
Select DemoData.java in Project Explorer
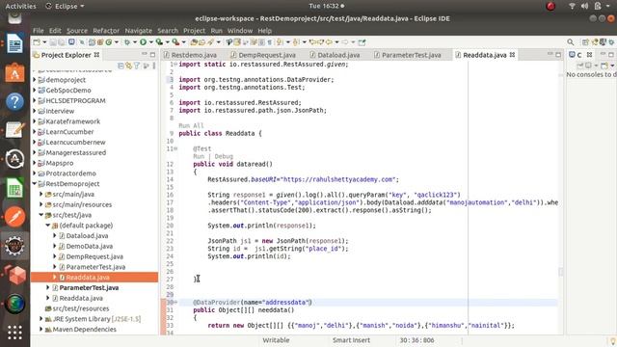coord(90,246)
